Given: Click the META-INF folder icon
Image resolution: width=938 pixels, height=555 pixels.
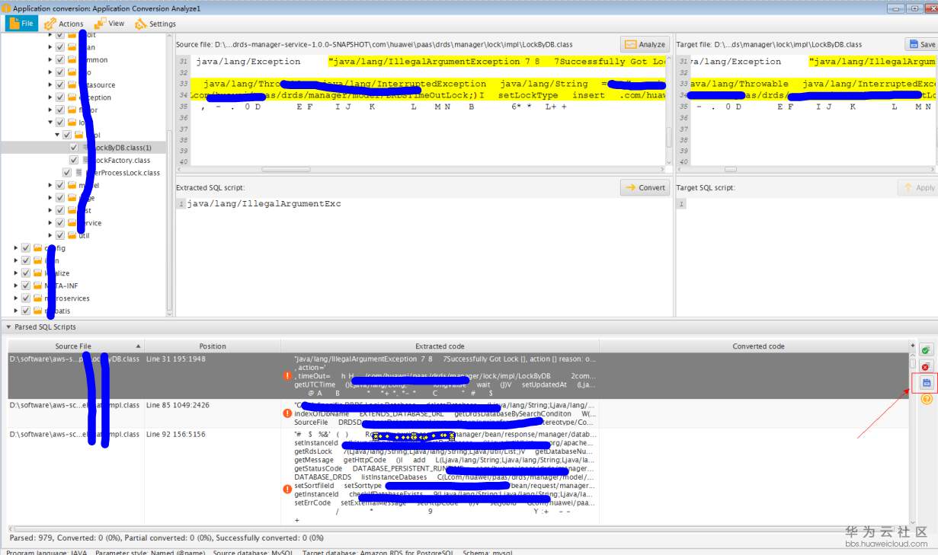Looking at the screenshot, I should click(38, 285).
